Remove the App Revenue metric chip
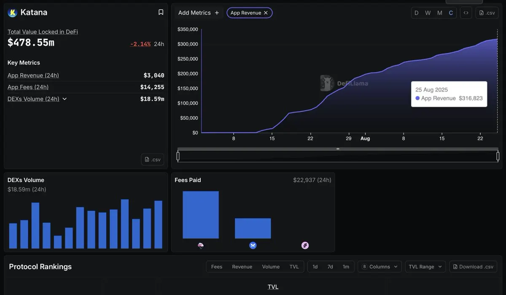Viewport: 506px width, 295px height. point(266,13)
